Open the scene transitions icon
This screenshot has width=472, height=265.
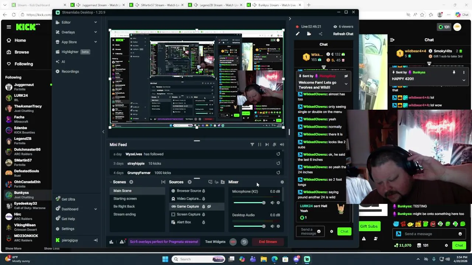(x=163, y=182)
